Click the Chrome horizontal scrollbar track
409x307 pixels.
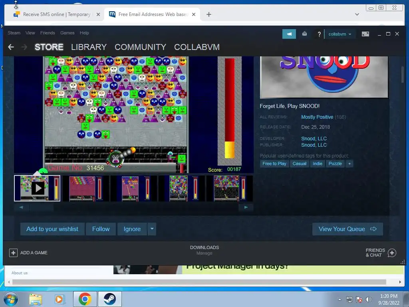pos(199,282)
